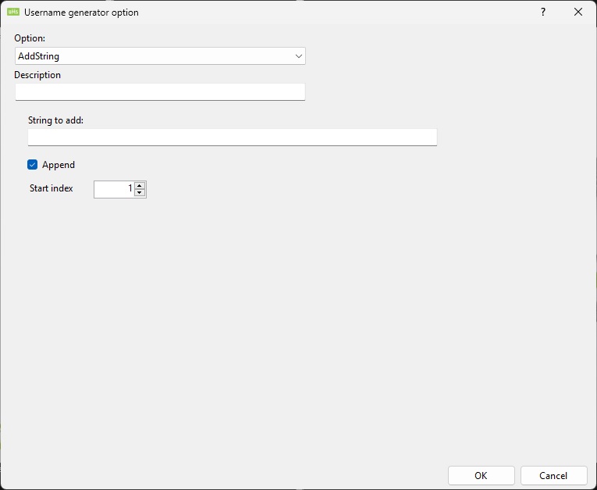
Task: Click the question mark help button
Action: tap(542, 13)
